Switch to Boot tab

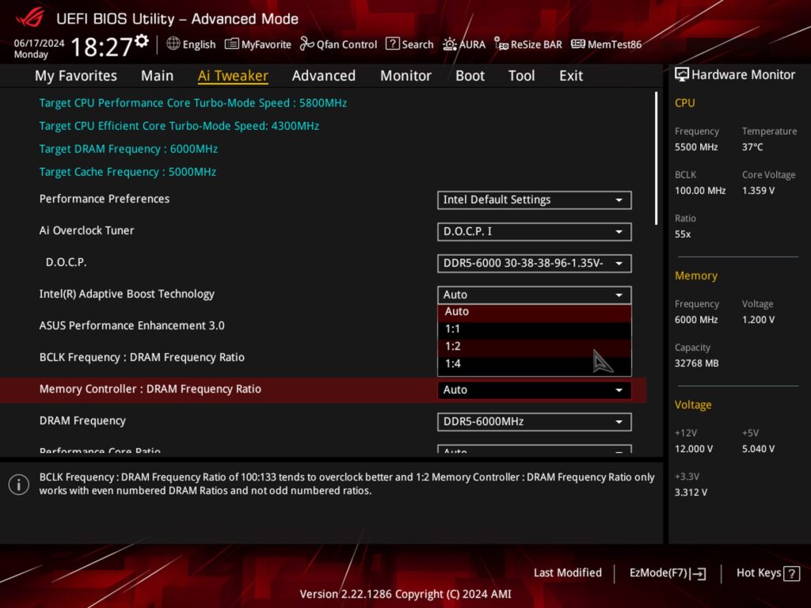470,75
